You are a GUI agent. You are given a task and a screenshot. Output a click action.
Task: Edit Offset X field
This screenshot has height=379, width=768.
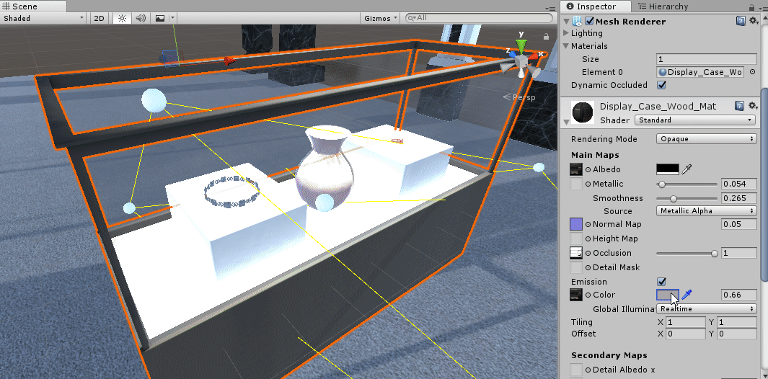click(x=686, y=334)
